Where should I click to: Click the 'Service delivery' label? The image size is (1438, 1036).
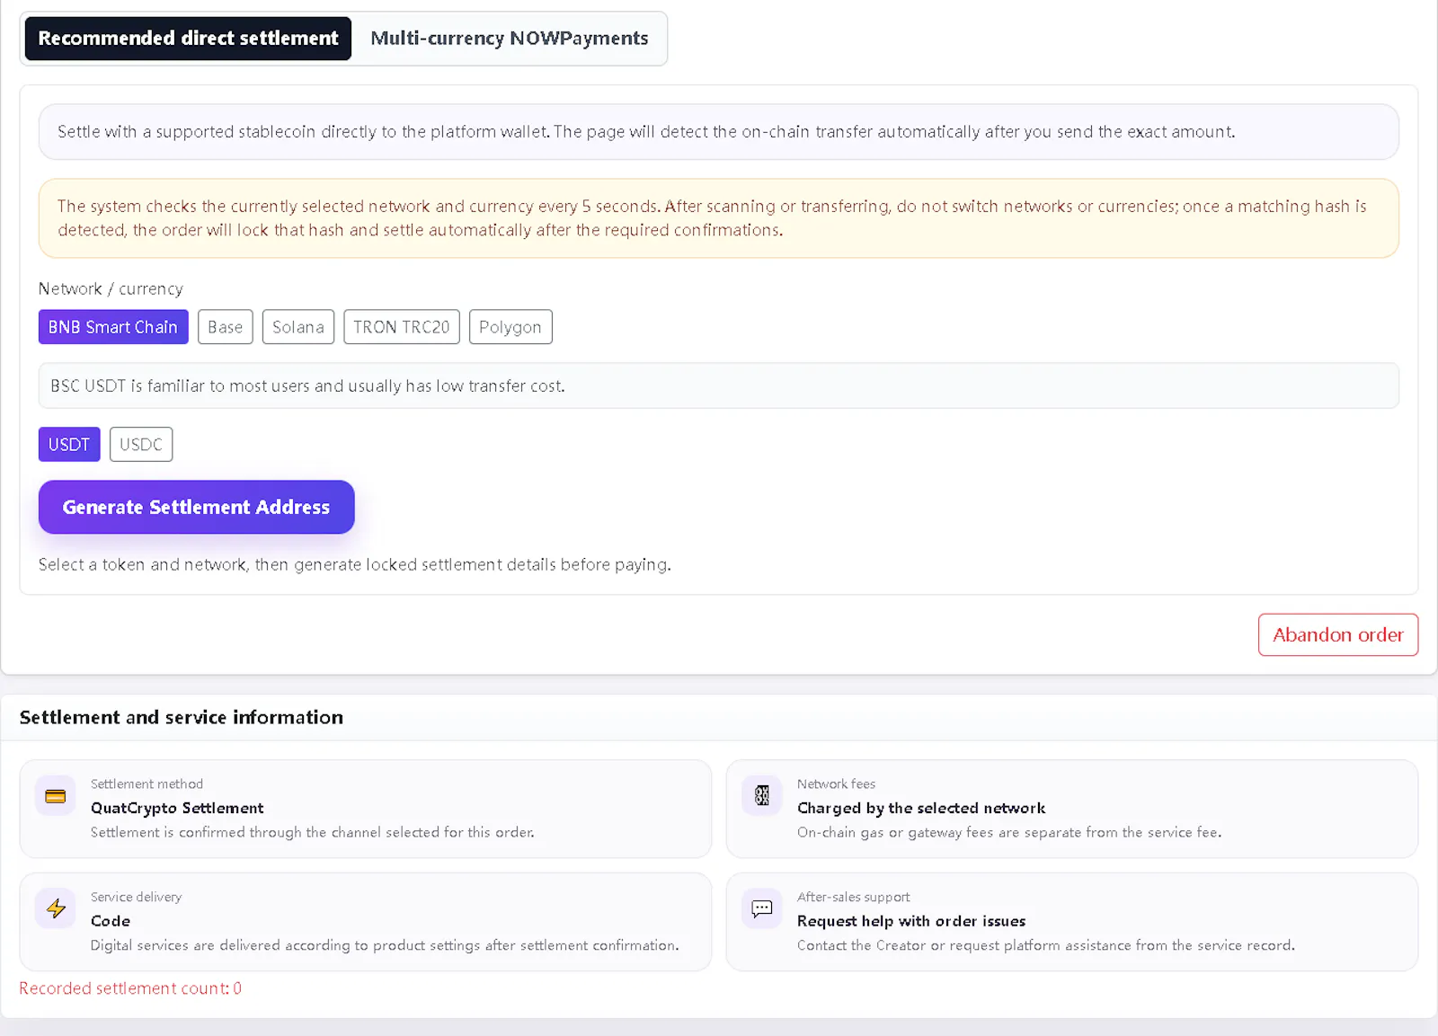click(137, 897)
